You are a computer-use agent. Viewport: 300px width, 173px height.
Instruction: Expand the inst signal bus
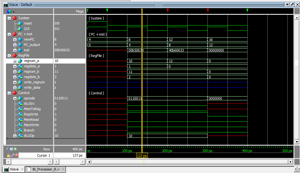coord(15,50)
